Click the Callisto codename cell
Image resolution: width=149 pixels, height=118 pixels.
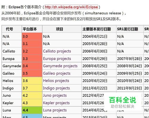click(12, 51)
